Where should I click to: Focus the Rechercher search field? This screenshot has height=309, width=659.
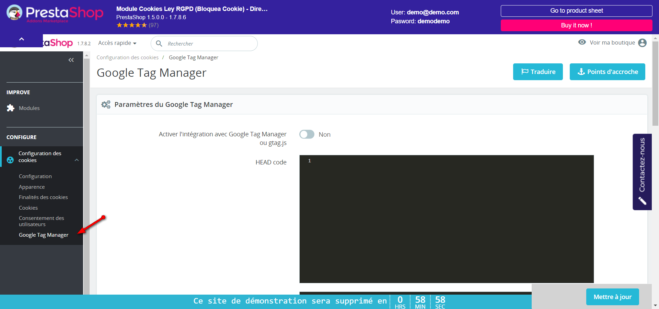click(x=204, y=44)
